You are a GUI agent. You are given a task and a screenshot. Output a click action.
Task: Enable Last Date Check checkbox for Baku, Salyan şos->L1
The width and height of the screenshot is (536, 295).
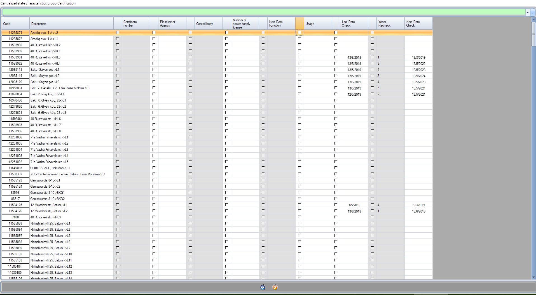click(336, 70)
